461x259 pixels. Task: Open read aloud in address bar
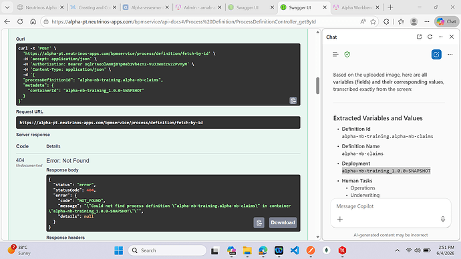tap(363, 21)
